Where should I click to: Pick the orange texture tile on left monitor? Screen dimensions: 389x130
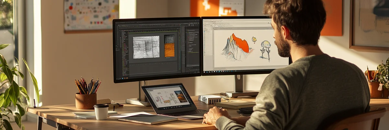point(169,50)
